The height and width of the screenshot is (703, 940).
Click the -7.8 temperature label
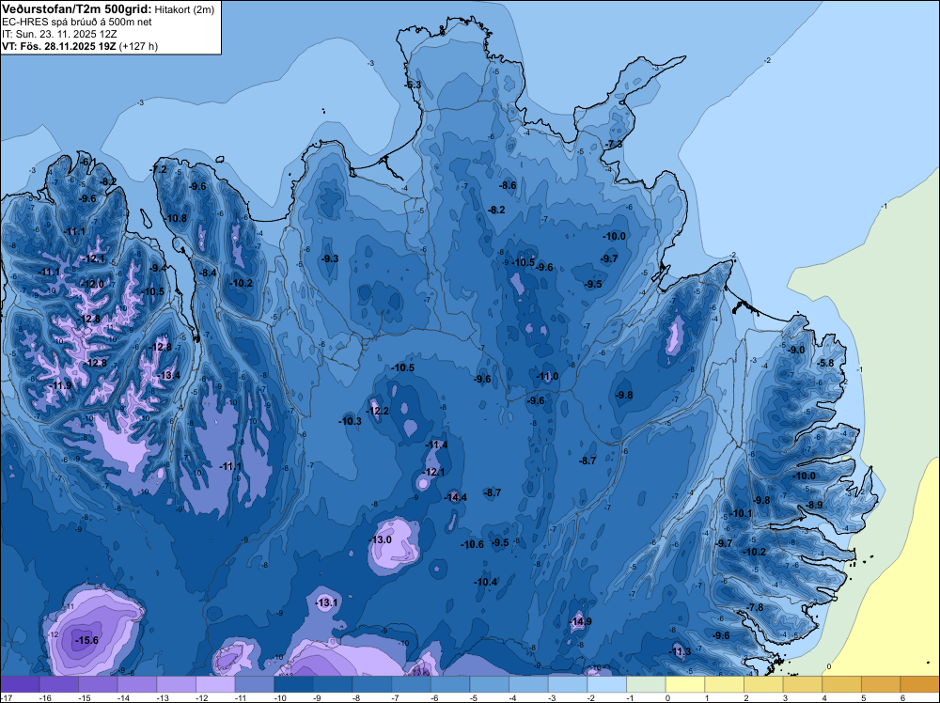point(756,607)
